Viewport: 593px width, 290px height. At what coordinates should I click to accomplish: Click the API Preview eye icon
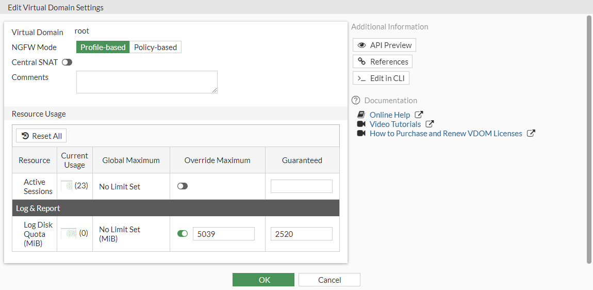coord(362,45)
